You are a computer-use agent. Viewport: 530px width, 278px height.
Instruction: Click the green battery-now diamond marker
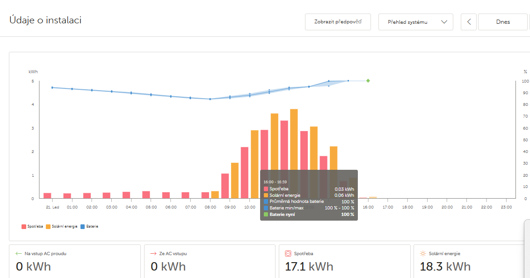pyautogui.click(x=368, y=81)
